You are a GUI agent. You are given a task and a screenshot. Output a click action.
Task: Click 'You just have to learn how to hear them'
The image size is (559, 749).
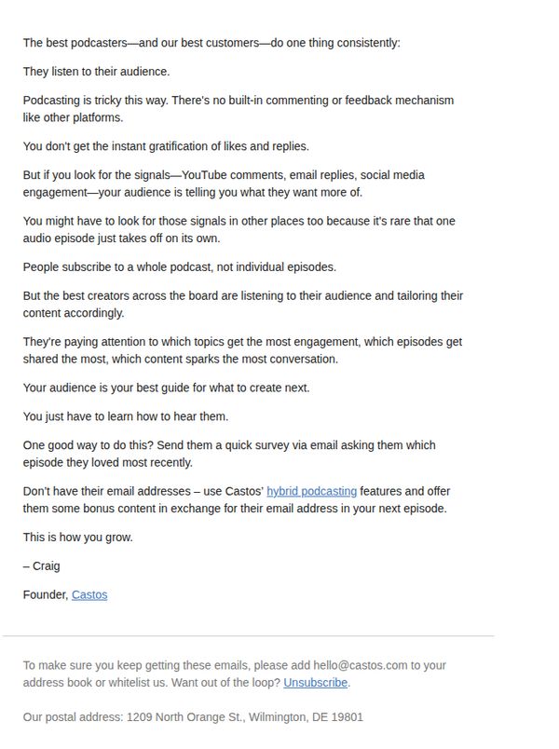126,416
